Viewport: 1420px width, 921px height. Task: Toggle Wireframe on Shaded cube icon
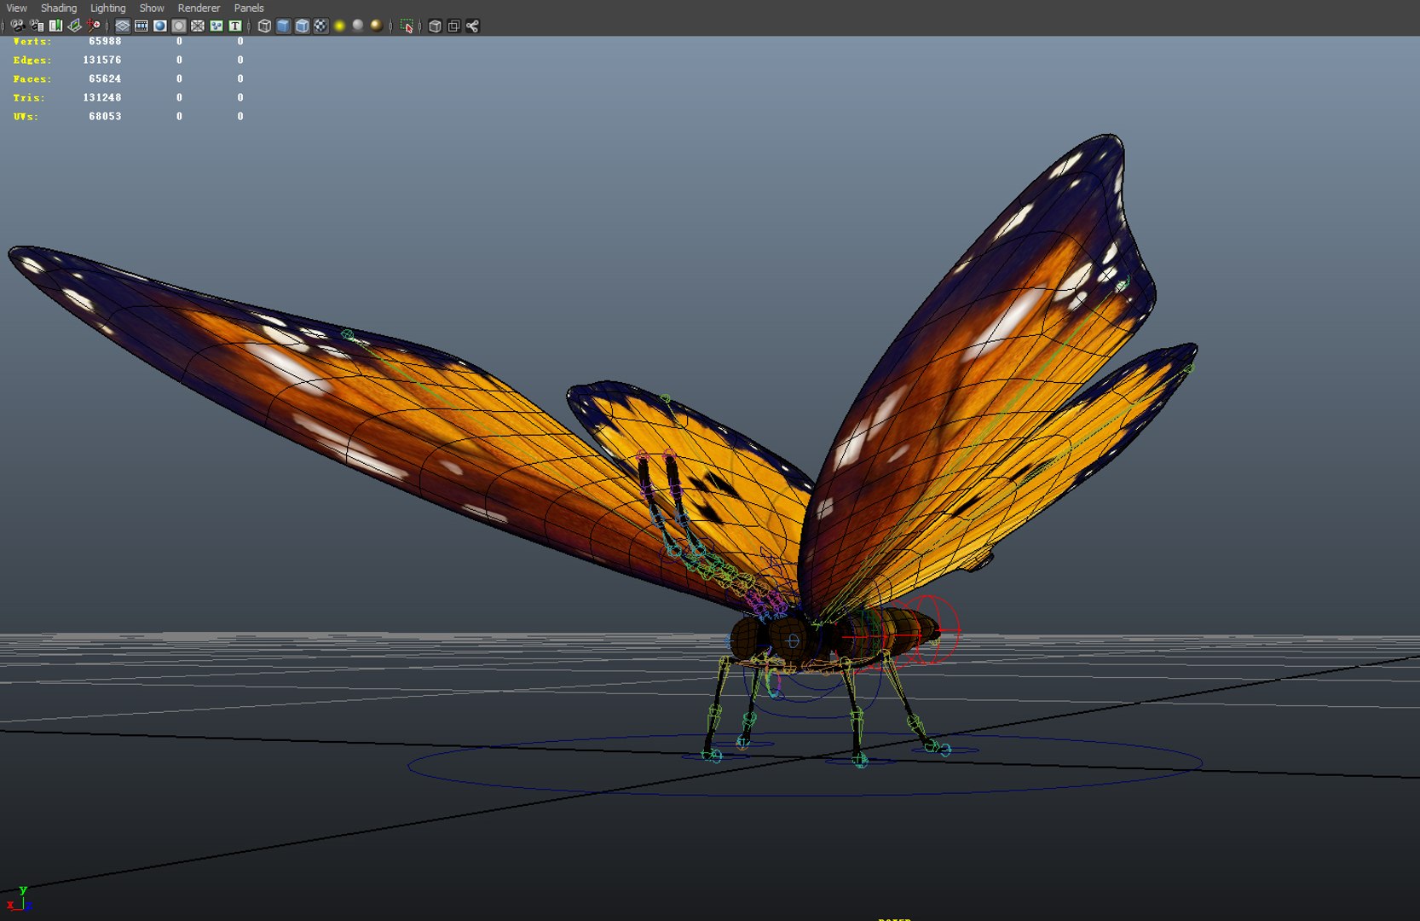coord(302,26)
